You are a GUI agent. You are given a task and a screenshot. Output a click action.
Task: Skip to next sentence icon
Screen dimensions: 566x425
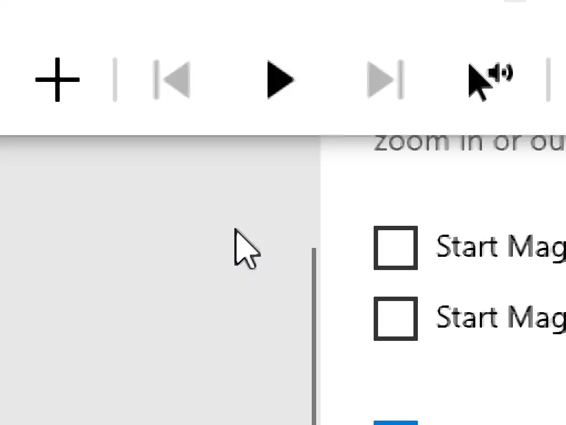tap(385, 80)
